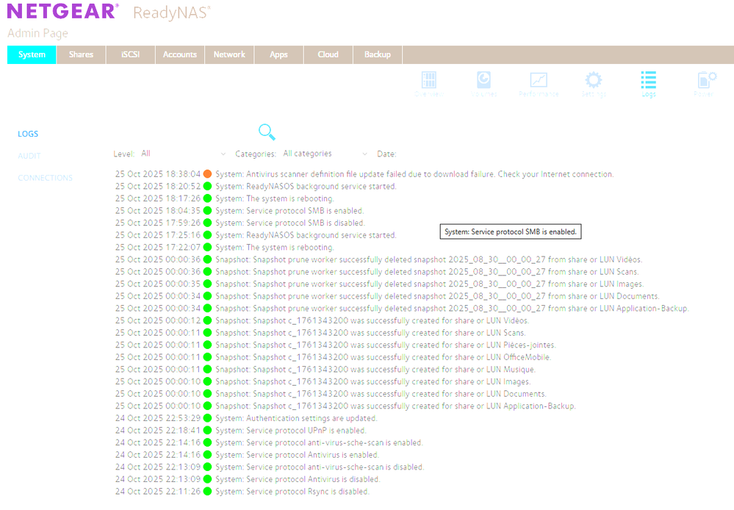The image size is (734, 510).
Task: Open the AUDIT section in the sidebar
Action: tap(29, 156)
